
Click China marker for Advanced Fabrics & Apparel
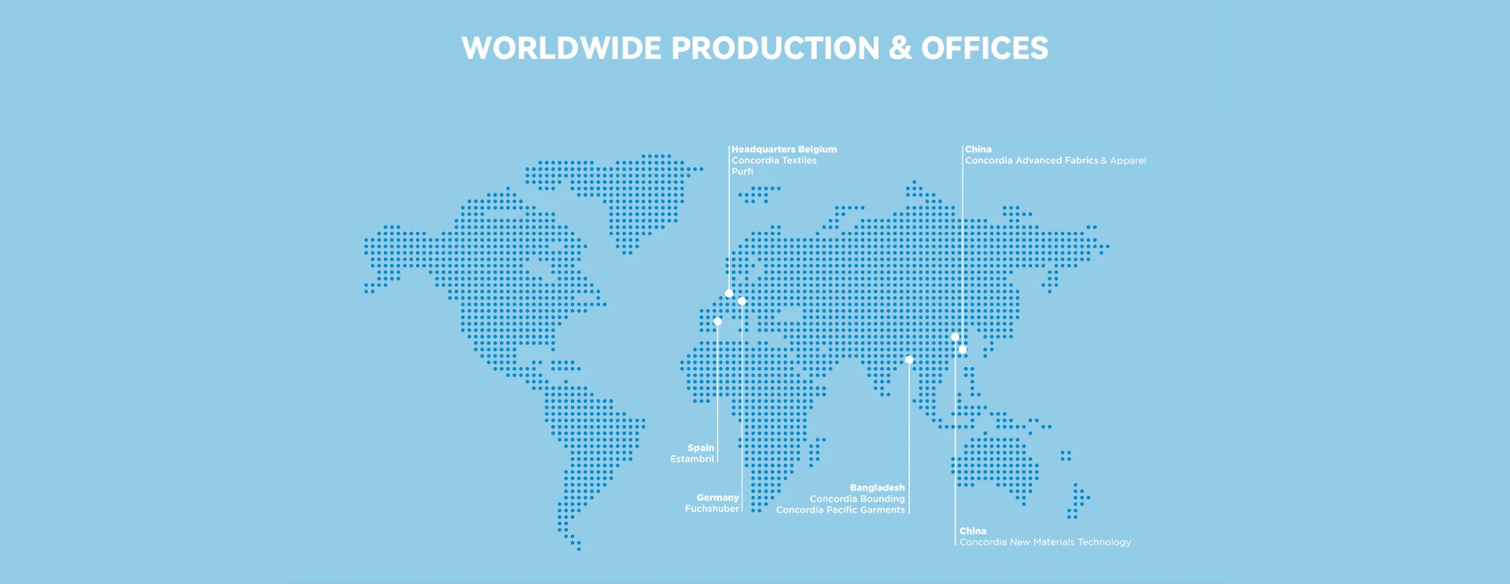(963, 350)
